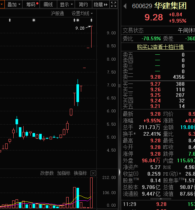Image resolution: width=195 pixels, height=210 pixels.
Task: Click the first up-down arrow event marker
Action: tap(10, 20)
